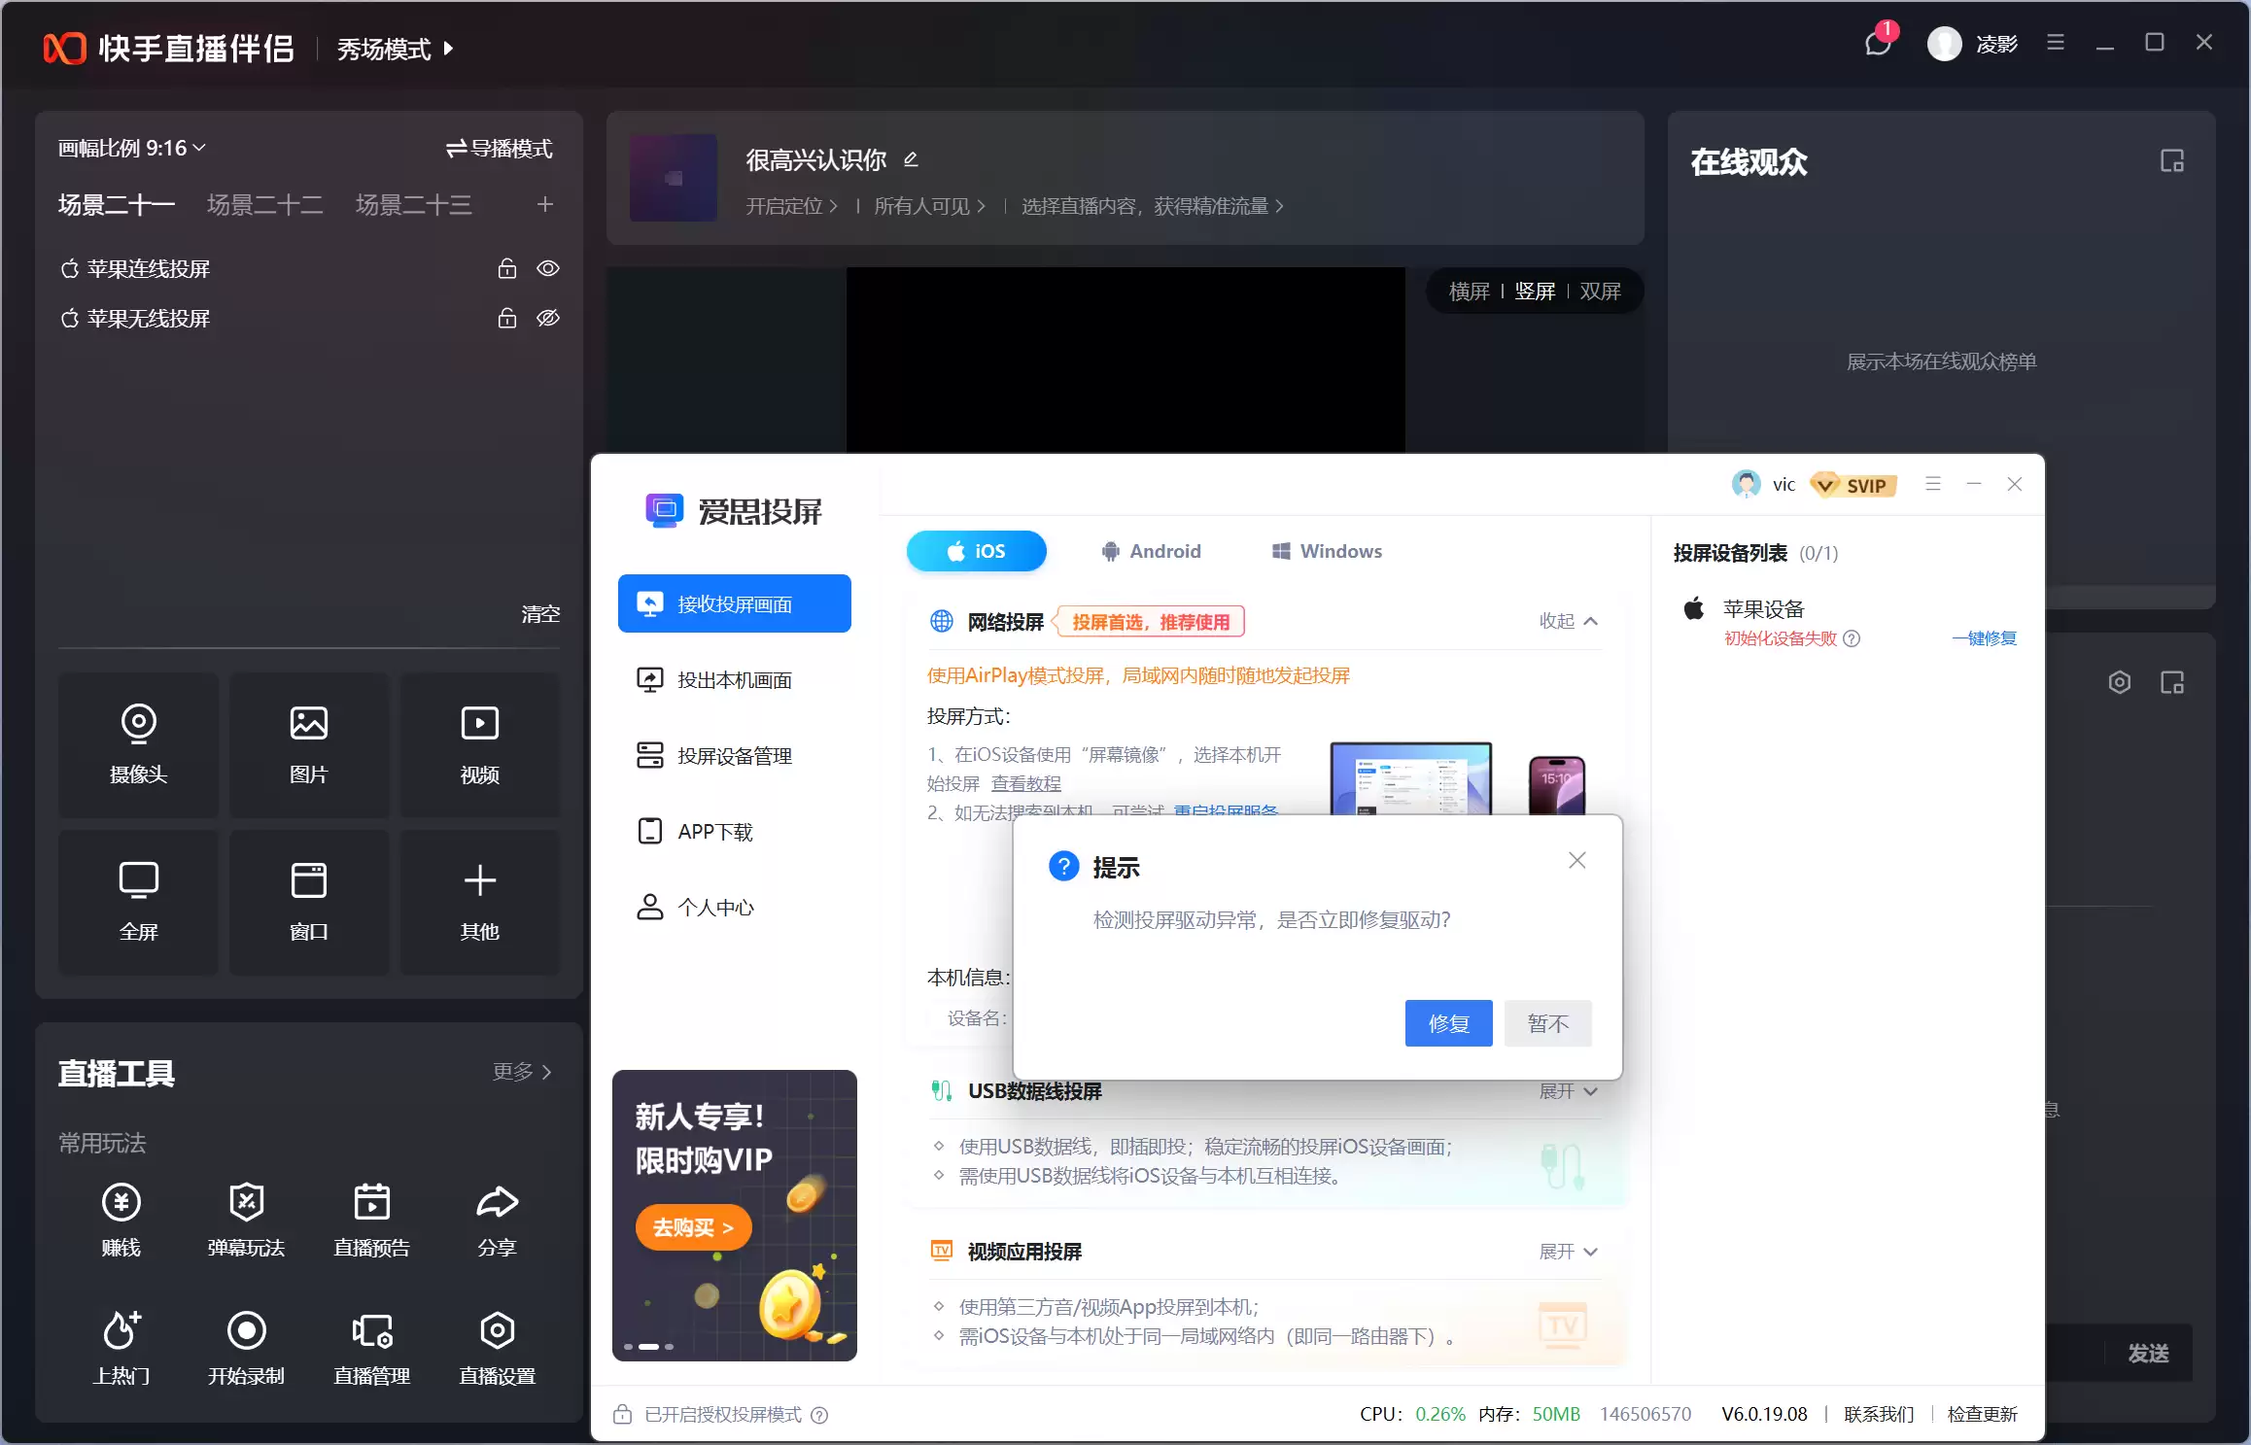Collapse the 网络投屏 section via 收起
The width and height of the screenshot is (2251, 1445).
(1567, 621)
